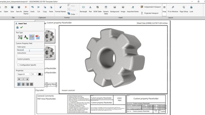Copy the selected element
Screen dimensions: 205x115
[x=45, y=9]
